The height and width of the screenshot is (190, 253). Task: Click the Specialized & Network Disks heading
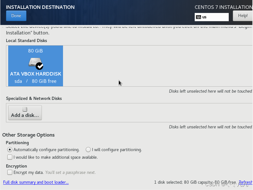click(x=34, y=98)
